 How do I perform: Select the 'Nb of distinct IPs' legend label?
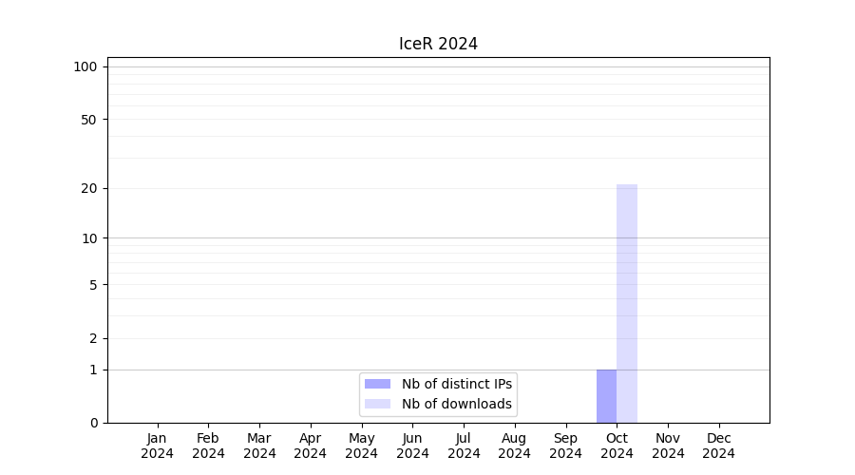pos(456,384)
